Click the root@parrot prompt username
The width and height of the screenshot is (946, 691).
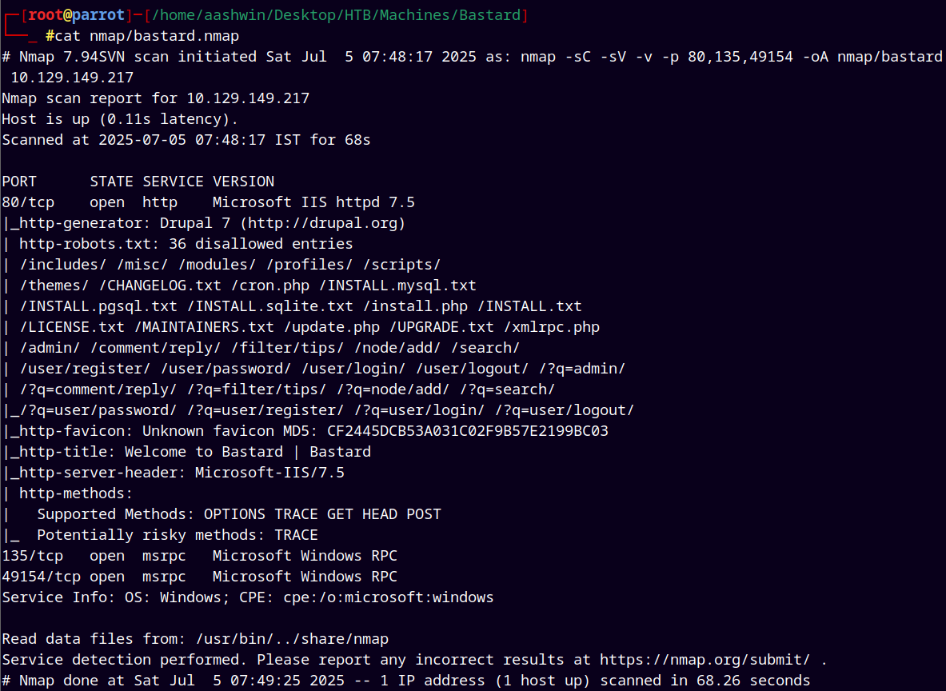[77, 15]
